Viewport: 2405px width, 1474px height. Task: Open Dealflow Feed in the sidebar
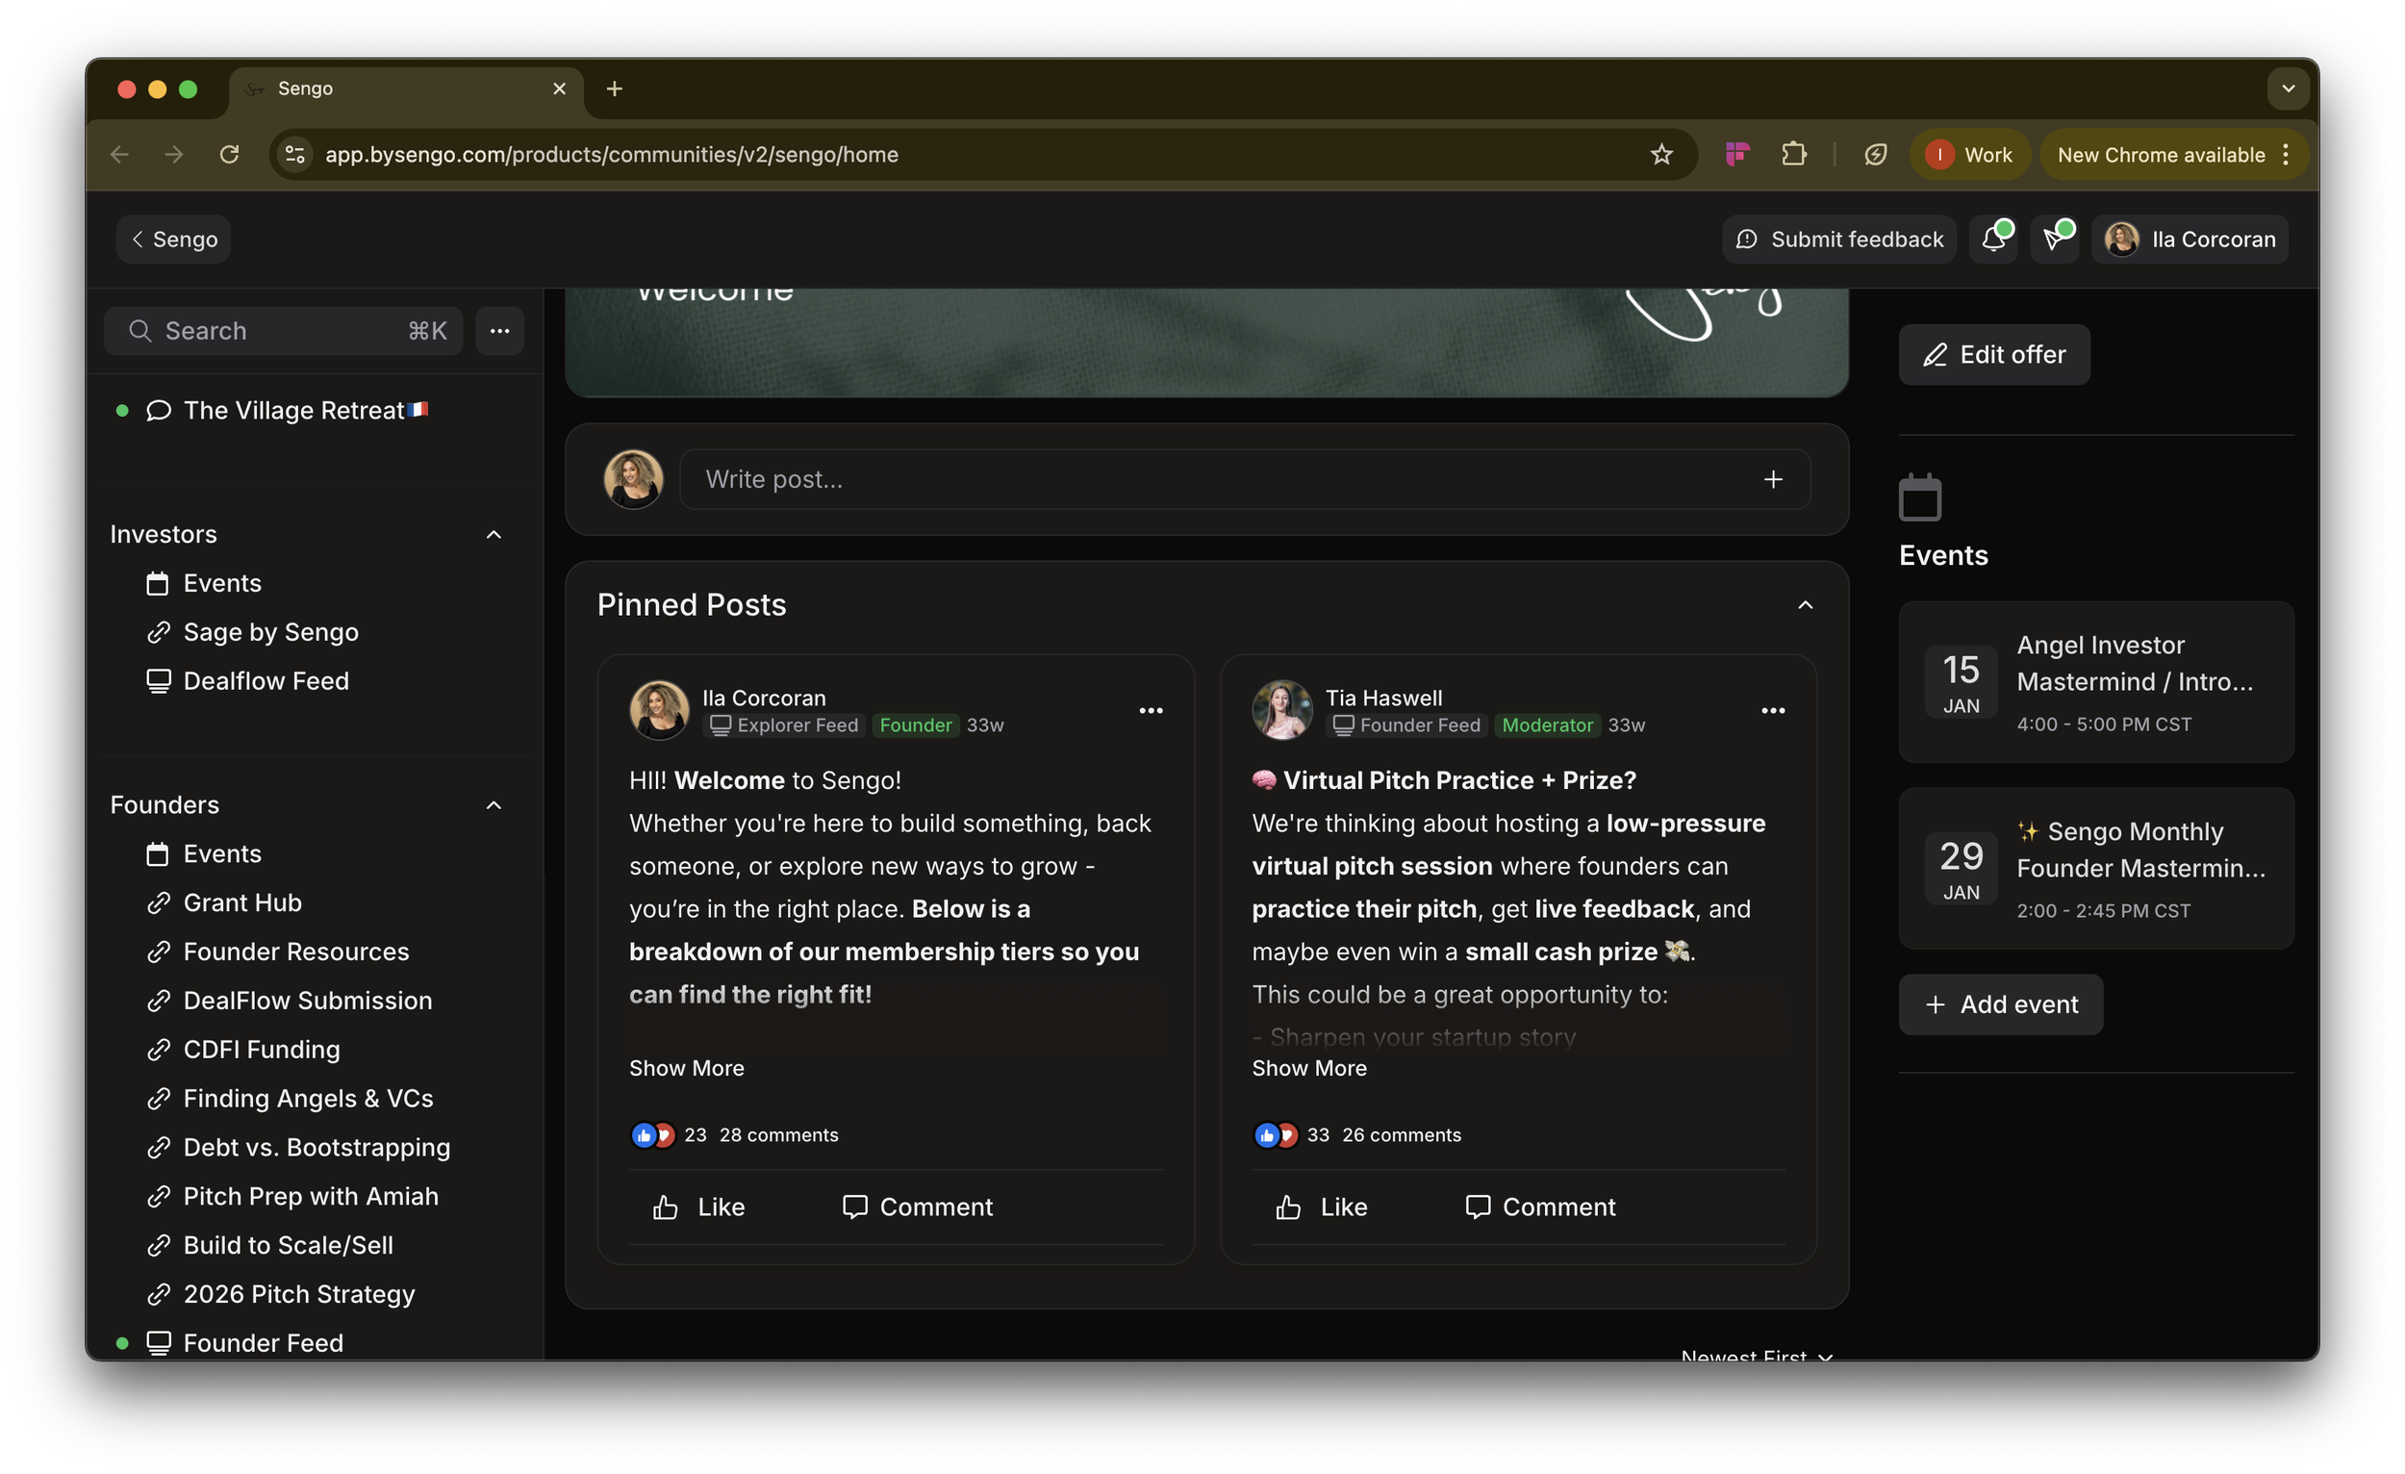(266, 681)
